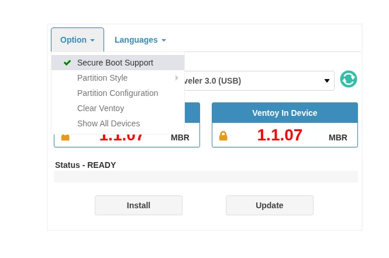Click the 1.1.07 version in Ventoy In Device
The height and width of the screenshot is (258, 389).
point(280,135)
